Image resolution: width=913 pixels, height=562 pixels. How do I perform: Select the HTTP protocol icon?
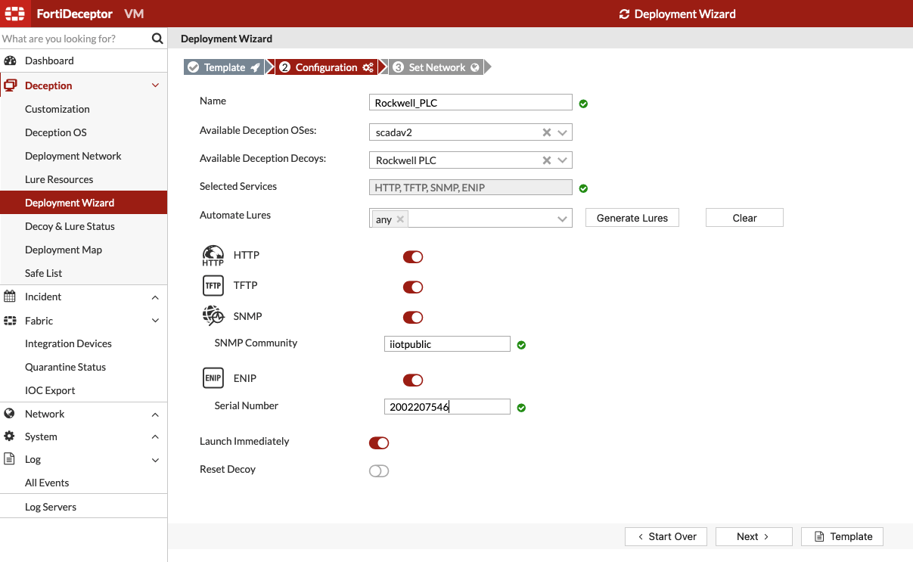click(213, 255)
